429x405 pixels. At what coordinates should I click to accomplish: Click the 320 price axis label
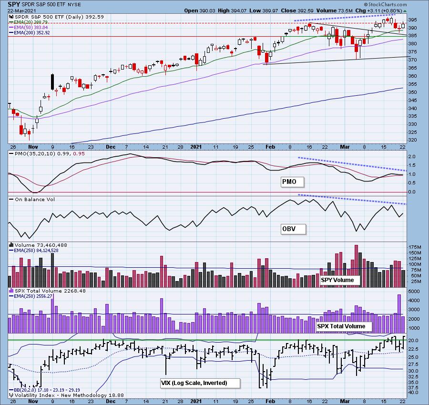click(413, 140)
